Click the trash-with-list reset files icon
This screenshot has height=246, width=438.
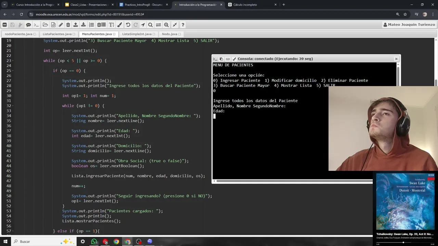pyautogui.click(x=101, y=25)
